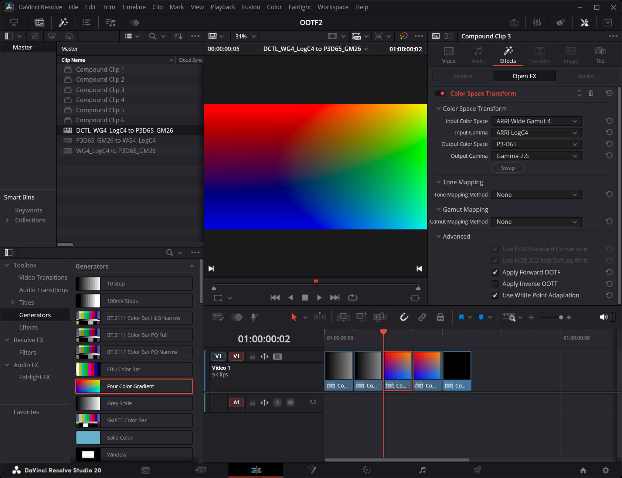The width and height of the screenshot is (622, 478).
Task: Delete the Color Space Transform effect
Action: coord(591,93)
